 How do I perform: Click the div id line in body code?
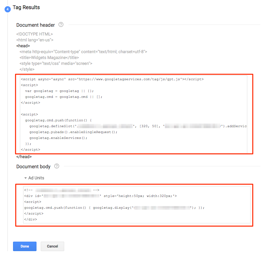pos(100,196)
